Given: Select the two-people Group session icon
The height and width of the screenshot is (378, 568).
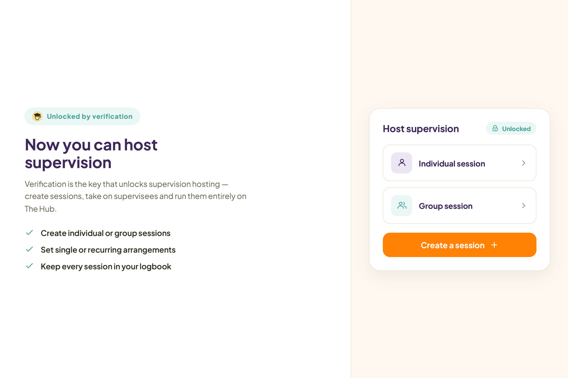Looking at the screenshot, I should click(402, 206).
